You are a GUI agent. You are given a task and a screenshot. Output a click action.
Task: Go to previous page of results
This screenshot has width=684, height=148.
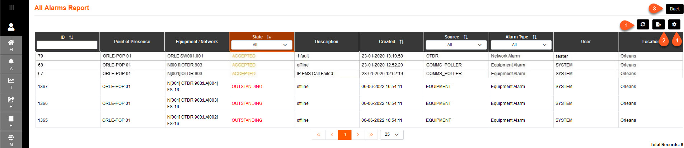[332, 135]
